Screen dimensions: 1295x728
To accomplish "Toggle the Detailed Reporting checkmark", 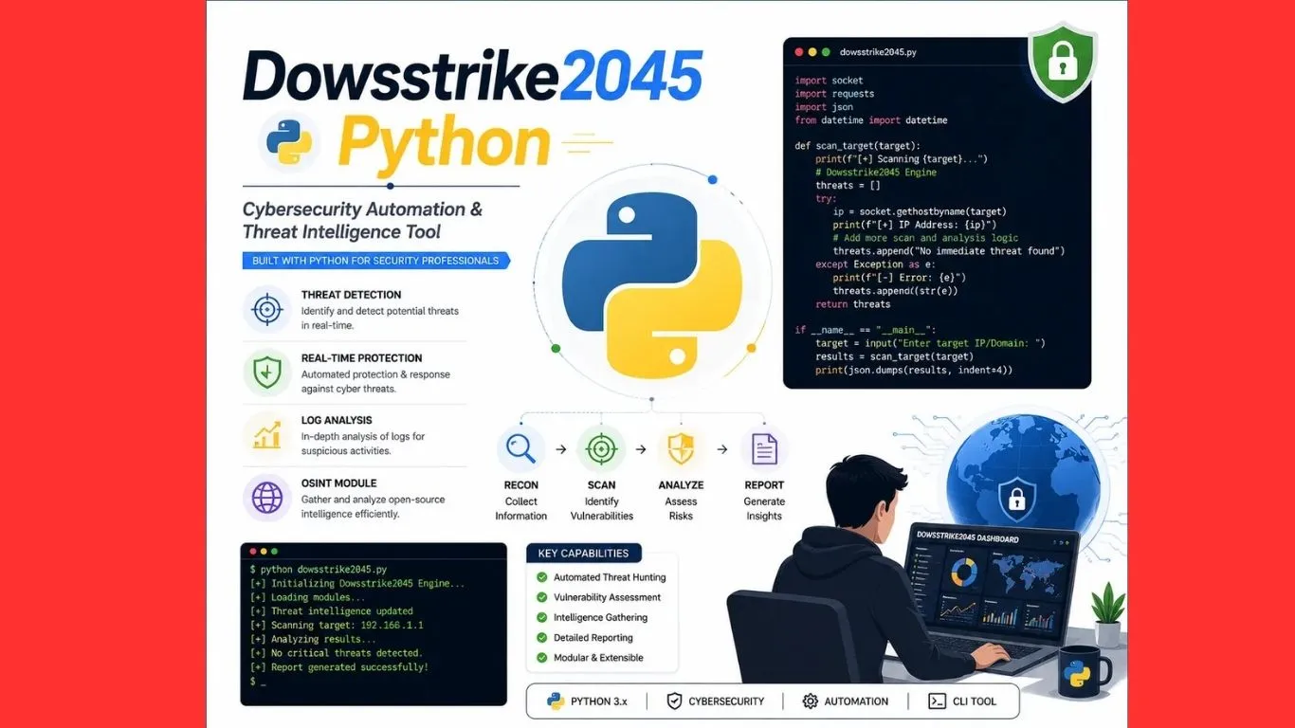I will [542, 638].
